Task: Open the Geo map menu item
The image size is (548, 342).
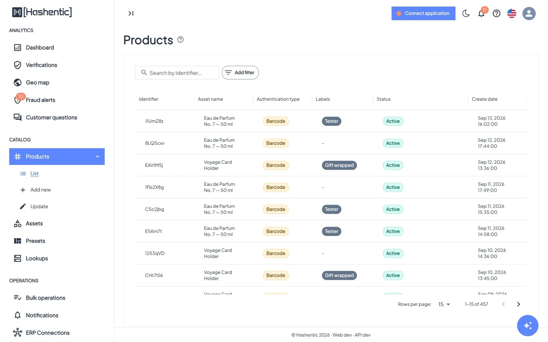Action: click(x=57, y=82)
